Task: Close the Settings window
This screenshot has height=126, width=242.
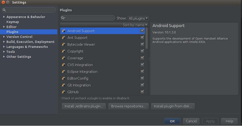Action: (3, 2)
